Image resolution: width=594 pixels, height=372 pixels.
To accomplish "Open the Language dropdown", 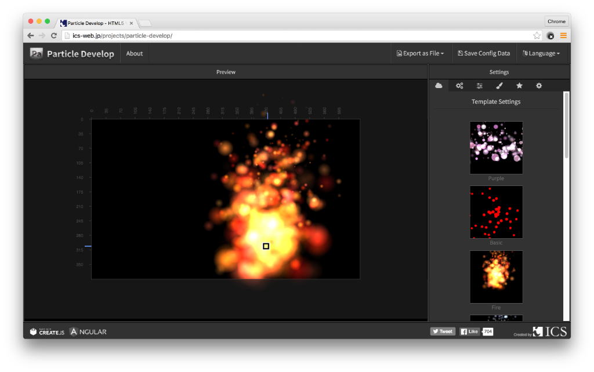I will coord(541,53).
